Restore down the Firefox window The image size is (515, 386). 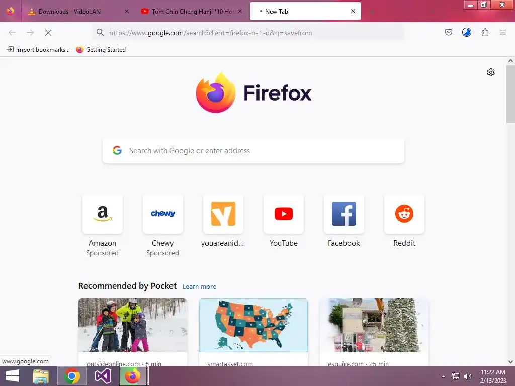pyautogui.click(x=483, y=5)
